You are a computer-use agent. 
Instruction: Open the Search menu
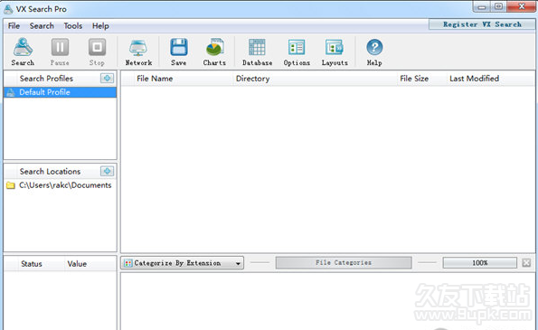coord(42,25)
